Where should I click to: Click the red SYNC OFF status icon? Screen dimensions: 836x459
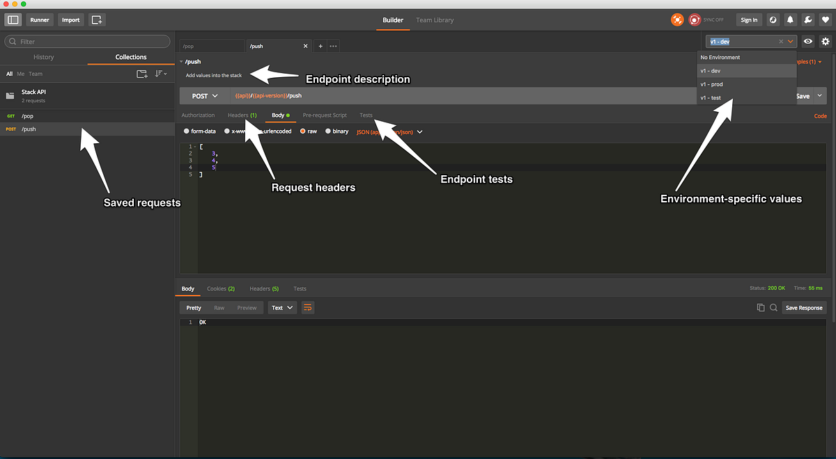click(695, 19)
